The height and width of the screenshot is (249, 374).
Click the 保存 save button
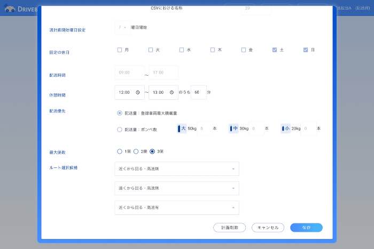tap(306, 228)
